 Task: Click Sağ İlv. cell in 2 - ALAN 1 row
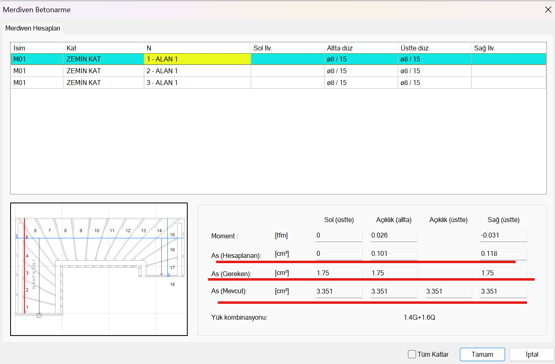[509, 71]
